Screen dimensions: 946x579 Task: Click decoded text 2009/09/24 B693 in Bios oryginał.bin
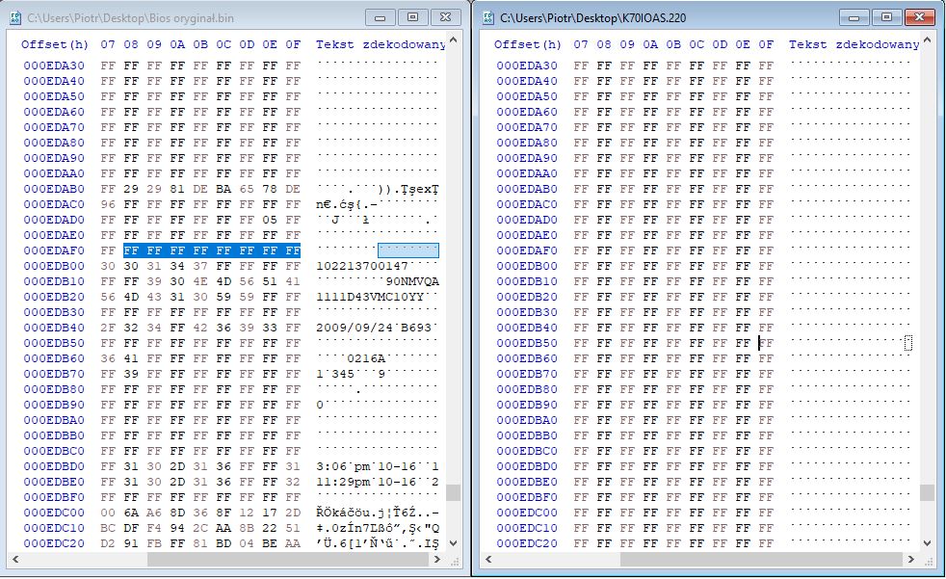(x=374, y=328)
